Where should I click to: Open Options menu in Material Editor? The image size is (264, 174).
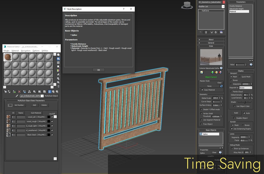pyautogui.click(x=36, y=51)
